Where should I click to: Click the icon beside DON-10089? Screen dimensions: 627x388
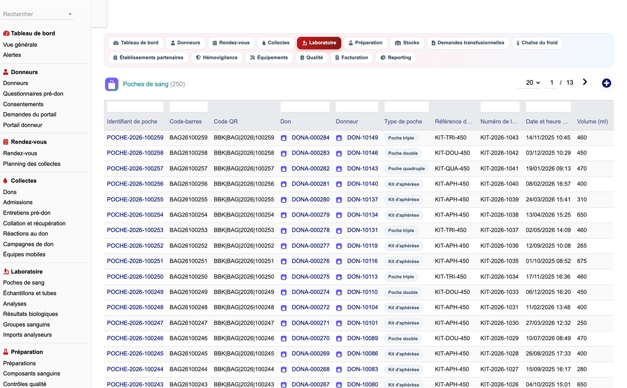click(x=339, y=338)
